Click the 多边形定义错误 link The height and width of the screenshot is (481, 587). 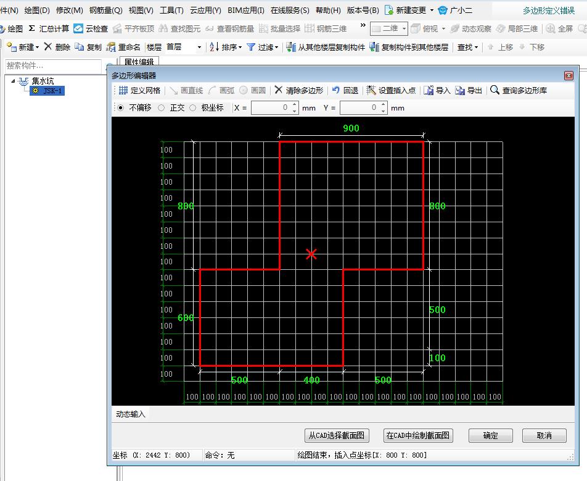pyautogui.click(x=549, y=10)
